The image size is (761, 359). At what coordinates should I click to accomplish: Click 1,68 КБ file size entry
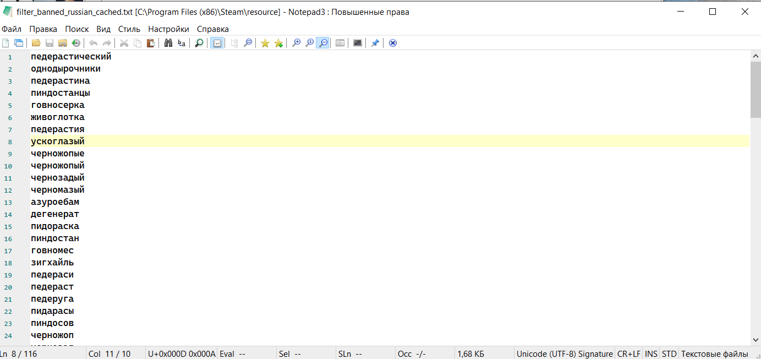click(x=471, y=353)
